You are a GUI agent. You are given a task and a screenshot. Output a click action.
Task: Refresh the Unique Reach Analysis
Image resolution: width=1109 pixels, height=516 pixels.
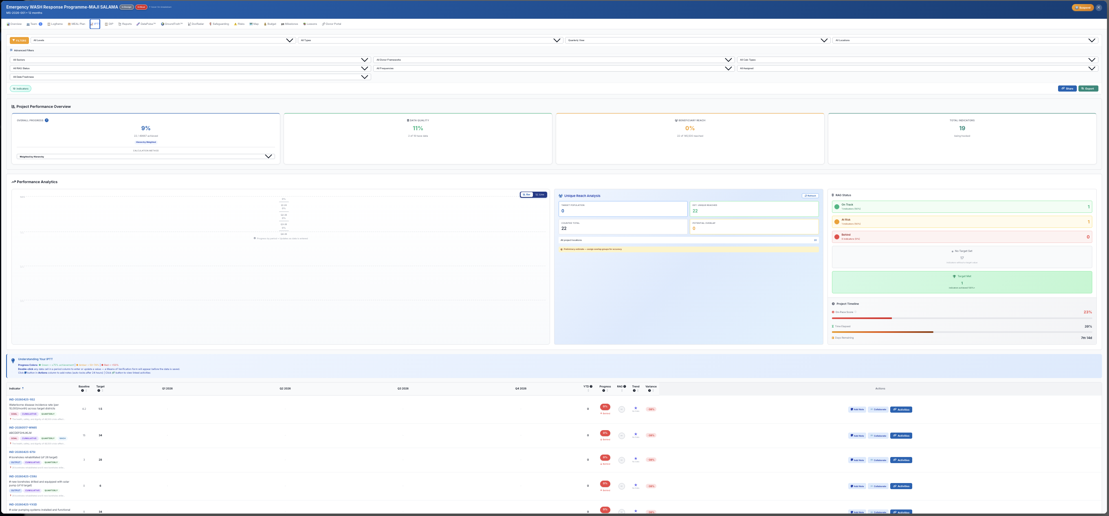pos(810,196)
